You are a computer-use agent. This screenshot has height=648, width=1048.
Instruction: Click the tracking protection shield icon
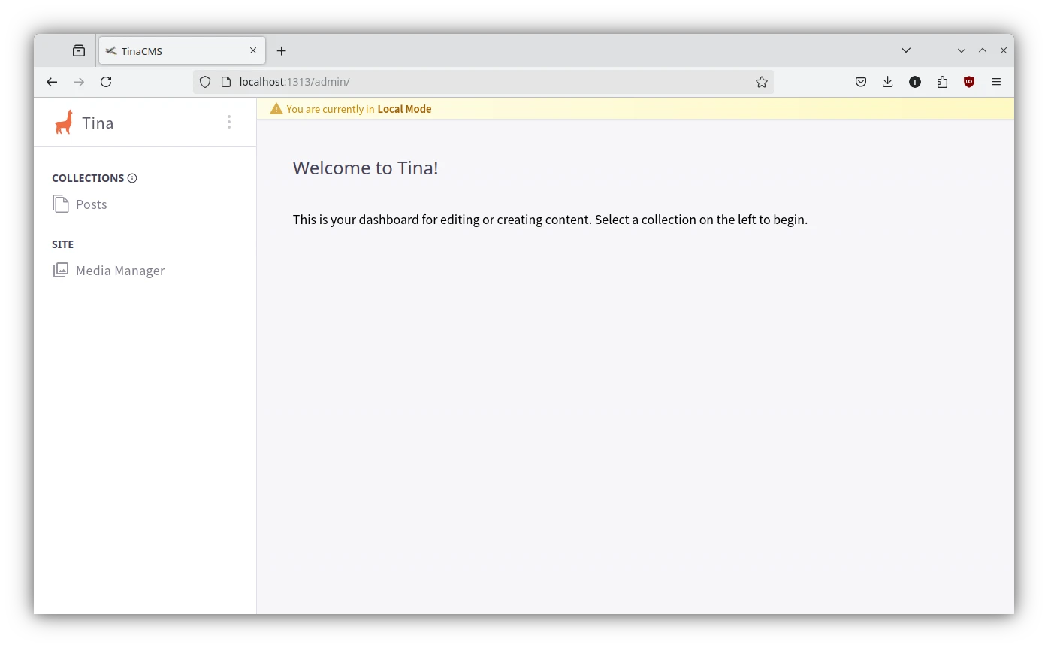pos(205,82)
